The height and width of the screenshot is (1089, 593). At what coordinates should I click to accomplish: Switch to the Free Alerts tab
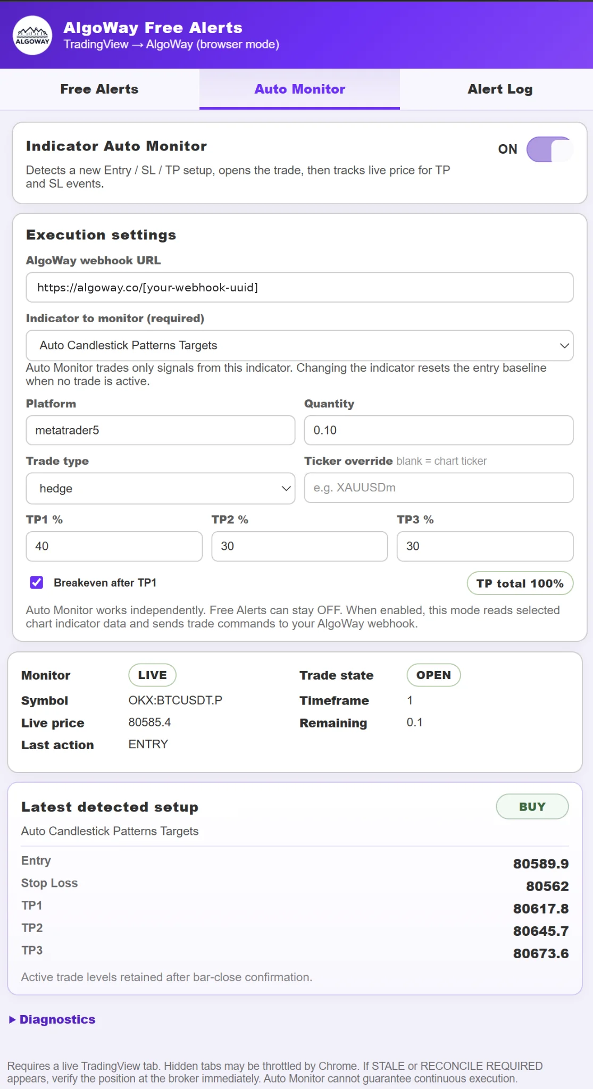tap(99, 89)
